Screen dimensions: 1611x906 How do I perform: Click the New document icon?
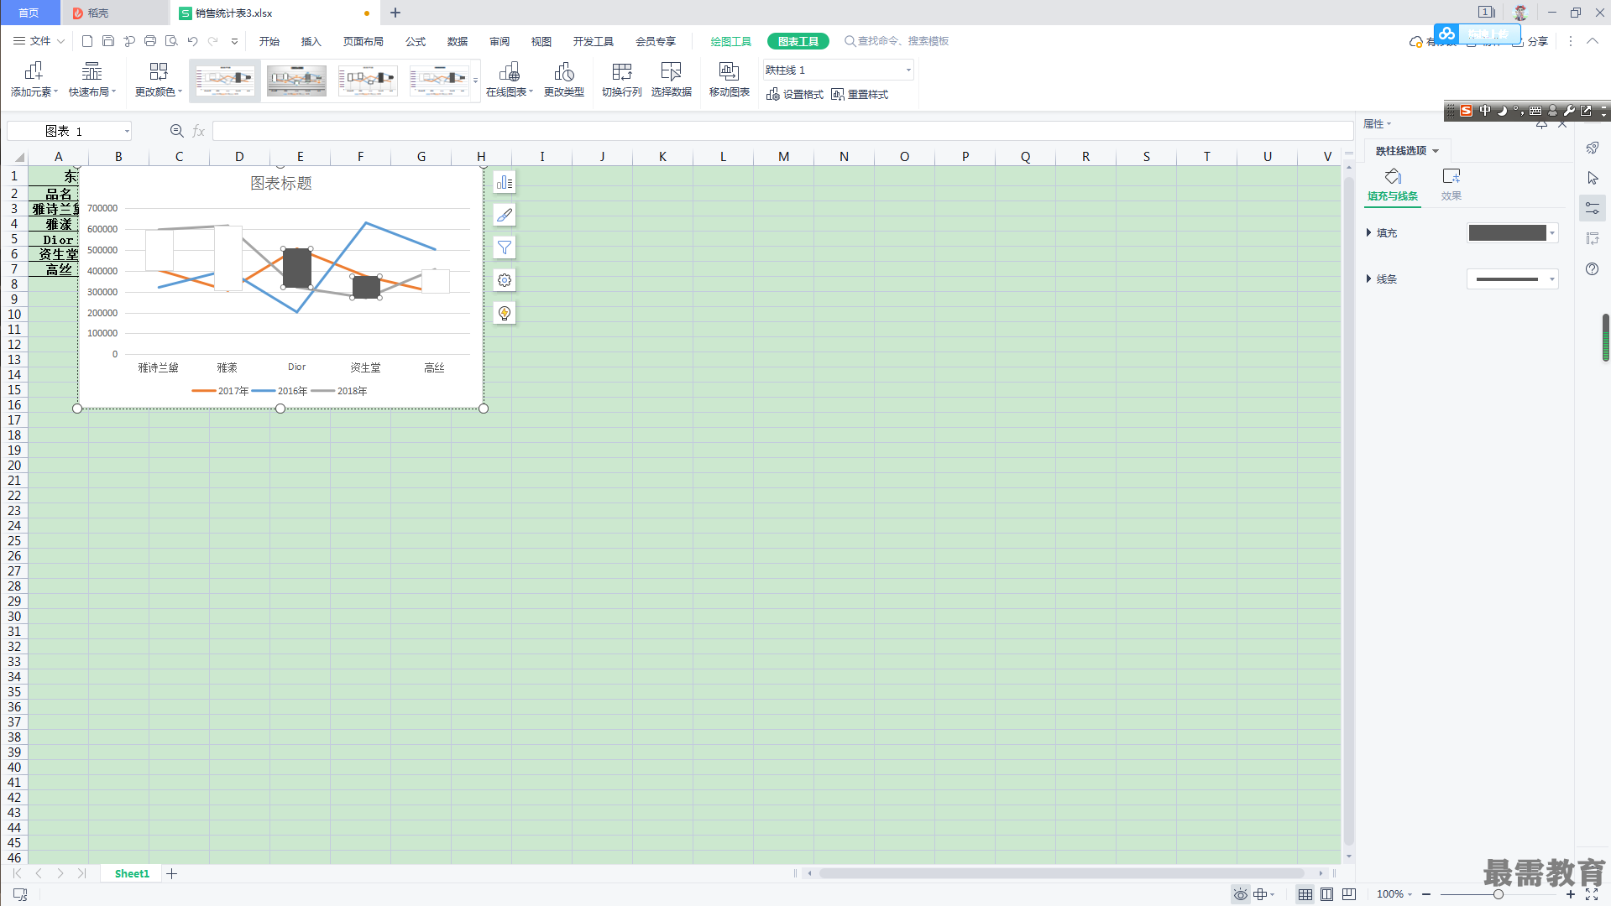click(x=87, y=41)
